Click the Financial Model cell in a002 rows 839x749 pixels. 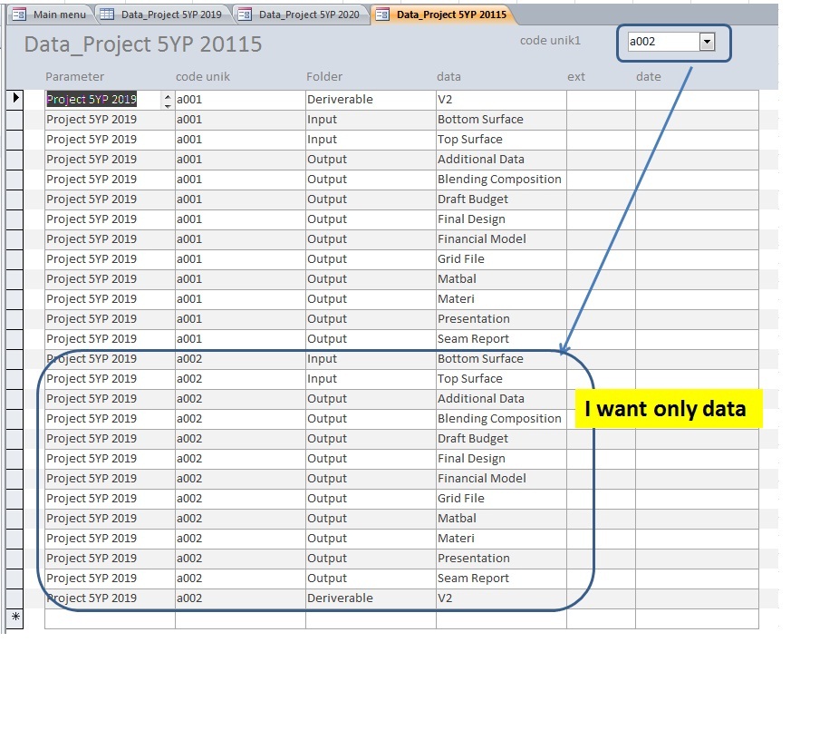click(x=481, y=479)
